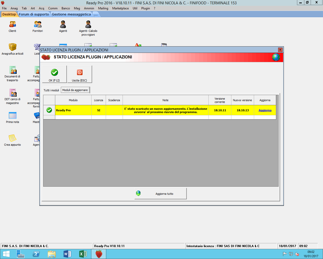
Task: Select the Moduli da aggiornare tab
Action: 75,90
